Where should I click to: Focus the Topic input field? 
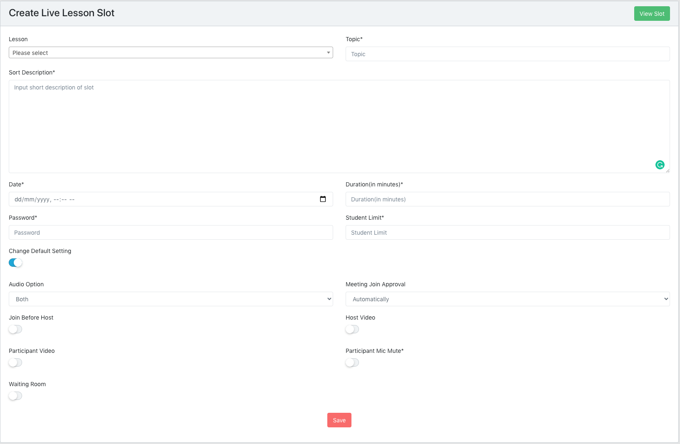pos(507,54)
